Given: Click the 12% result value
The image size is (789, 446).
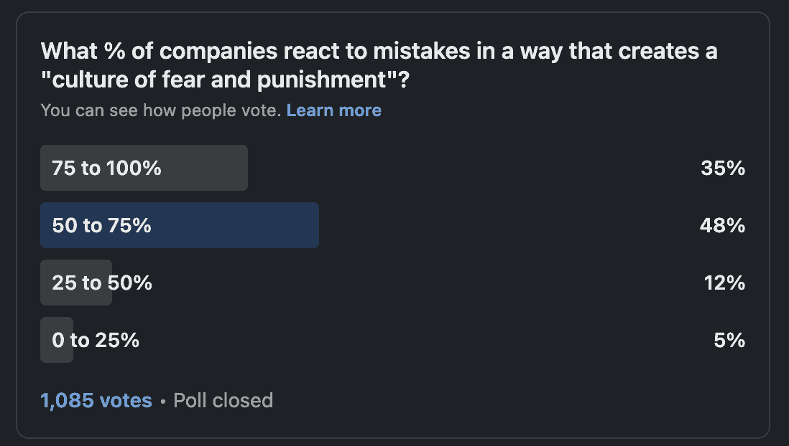Looking at the screenshot, I should tap(724, 283).
